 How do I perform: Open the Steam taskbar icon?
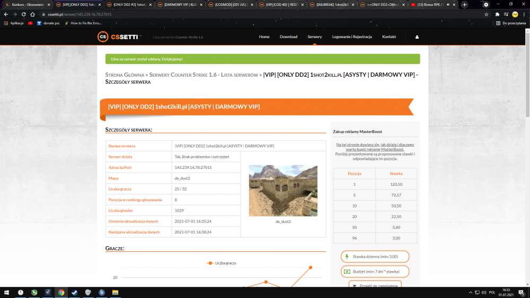(75, 293)
